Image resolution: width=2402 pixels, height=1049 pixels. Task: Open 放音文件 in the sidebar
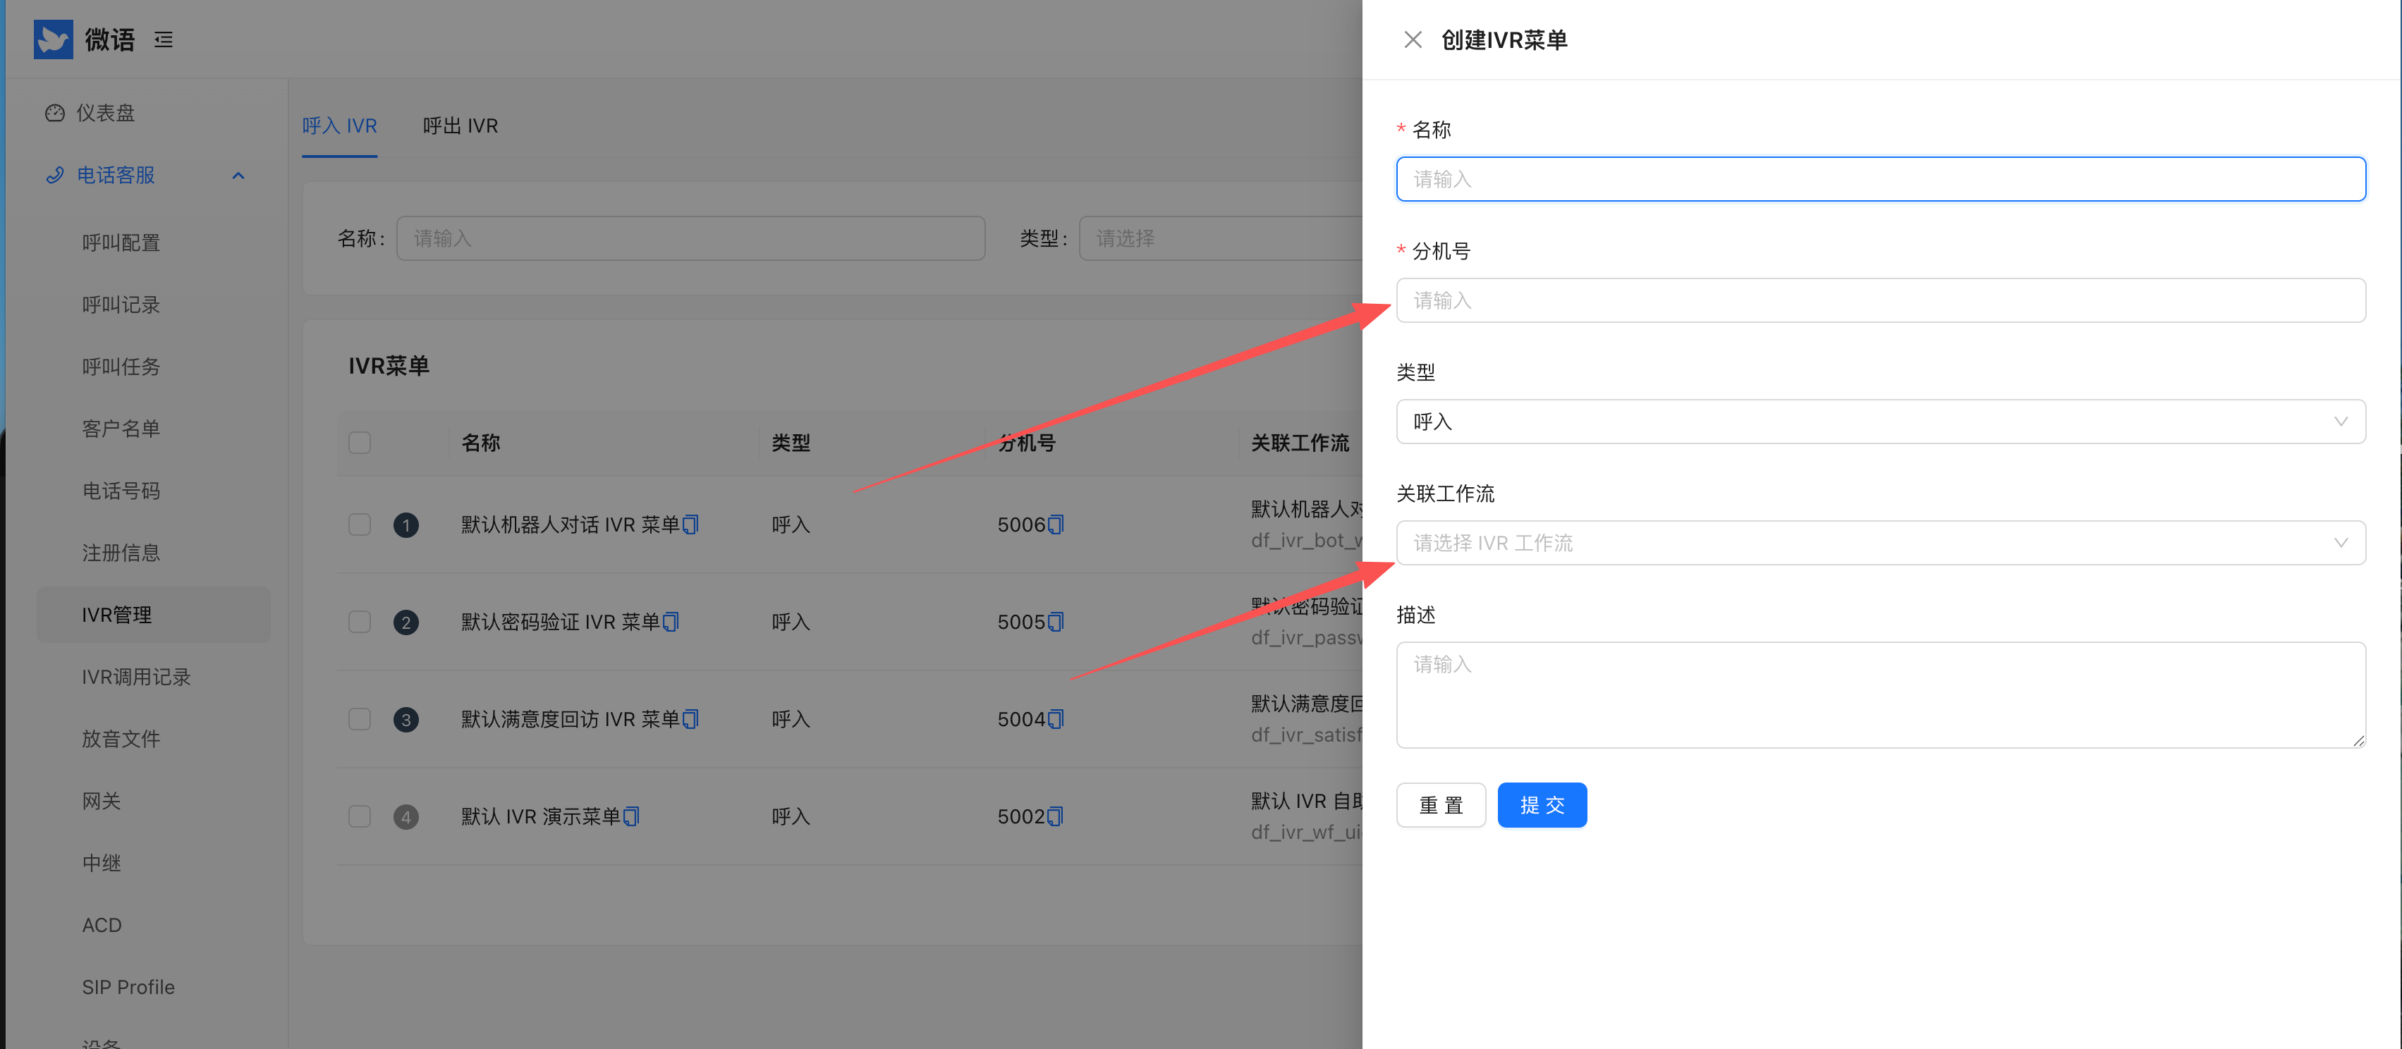point(121,739)
